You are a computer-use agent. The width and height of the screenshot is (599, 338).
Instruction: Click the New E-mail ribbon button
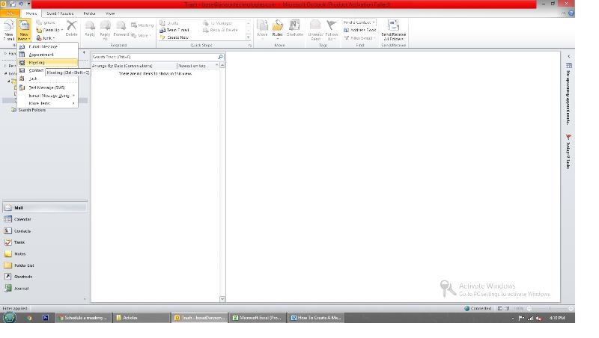click(8, 31)
